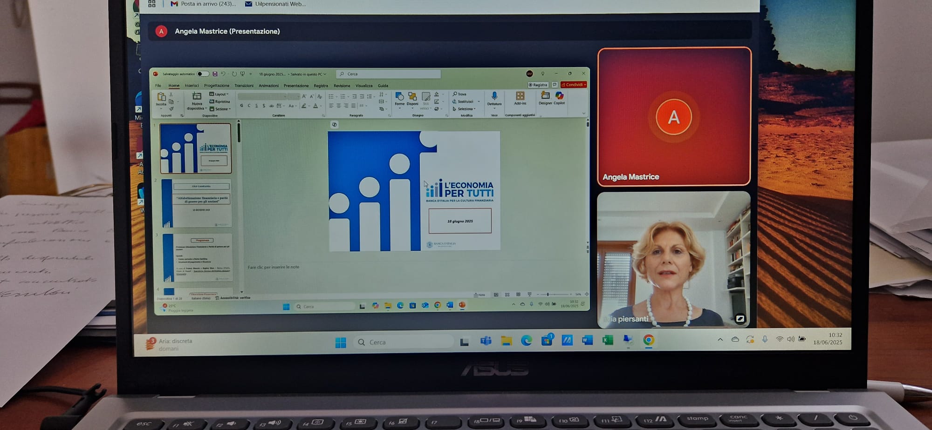
Task: Open the Condividi dropdown button
Action: [x=574, y=85]
